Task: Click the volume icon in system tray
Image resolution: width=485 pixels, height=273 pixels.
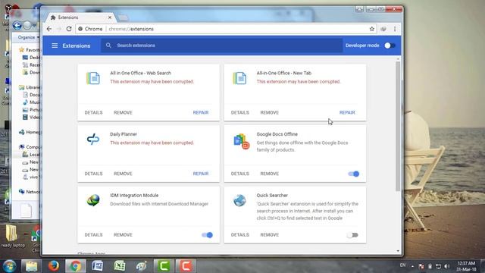Action: (446, 266)
